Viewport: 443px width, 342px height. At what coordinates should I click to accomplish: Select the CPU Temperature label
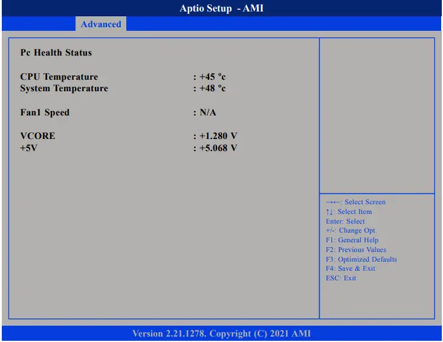(59, 77)
